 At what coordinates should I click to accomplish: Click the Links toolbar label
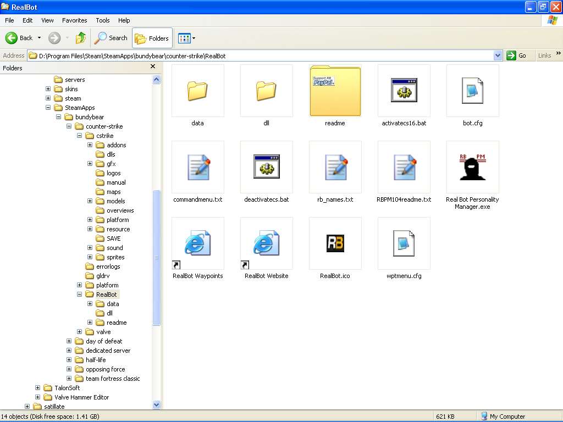(x=544, y=55)
